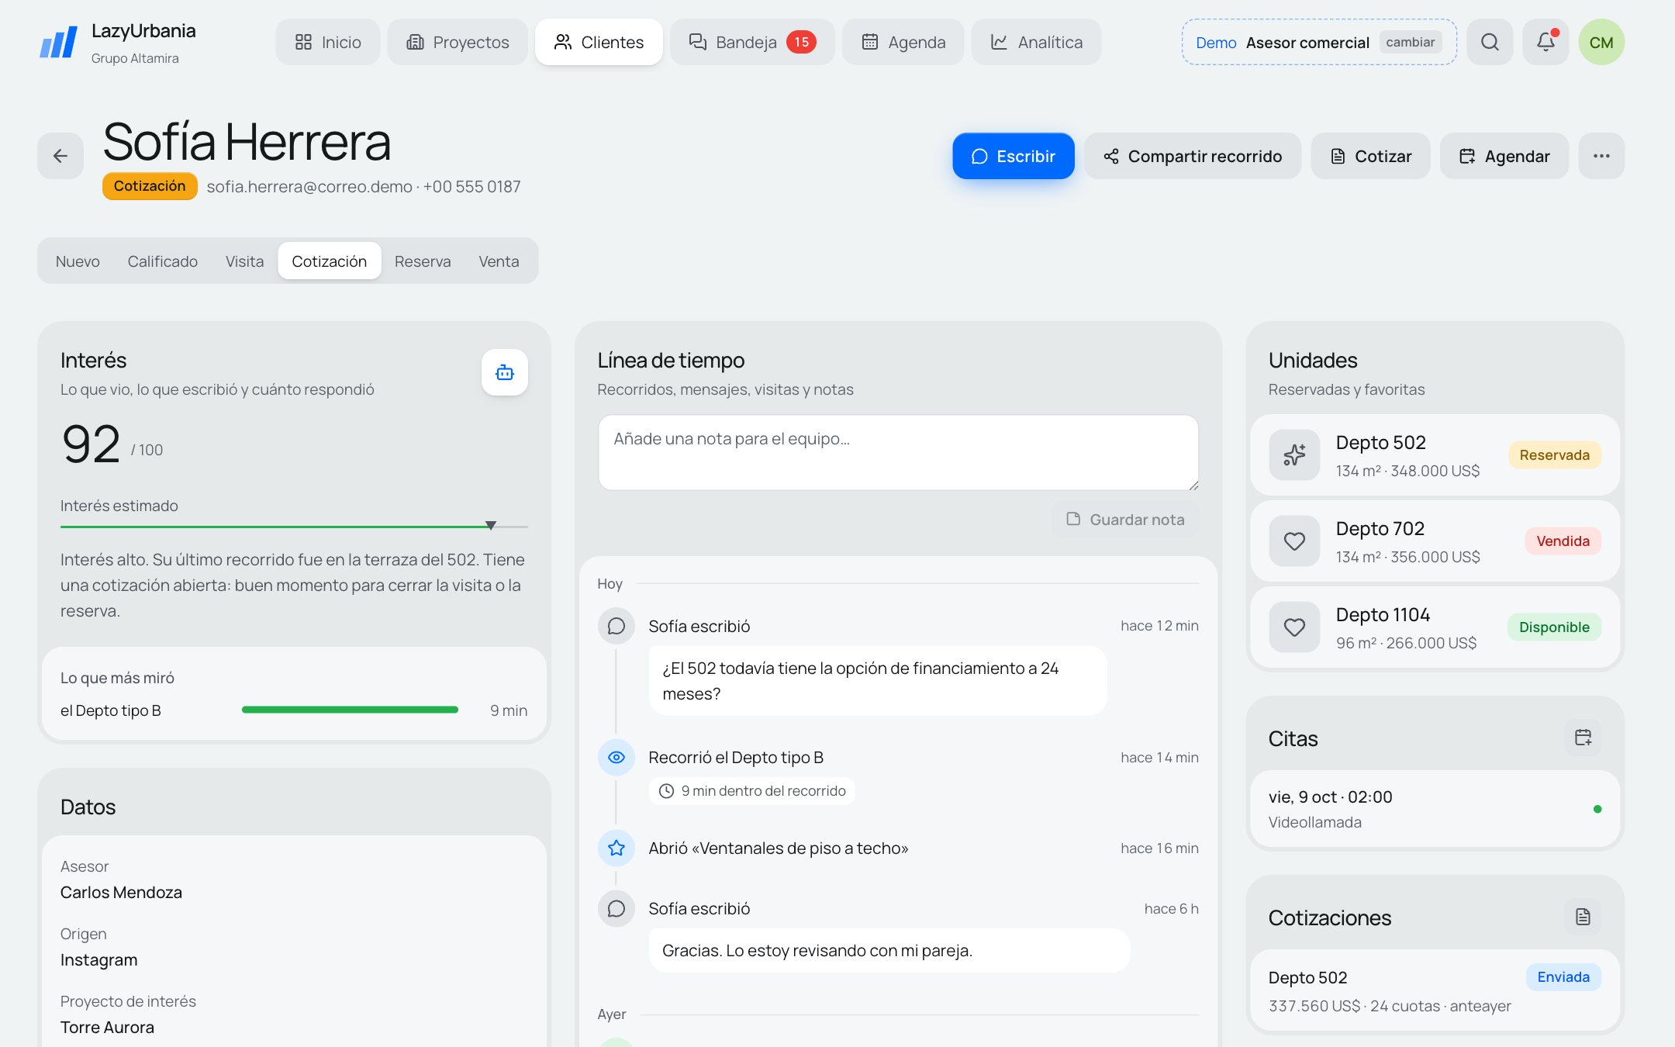This screenshot has width=1675, height=1047.
Task: Click the Depto tipo B green time bar
Action: tap(350, 710)
